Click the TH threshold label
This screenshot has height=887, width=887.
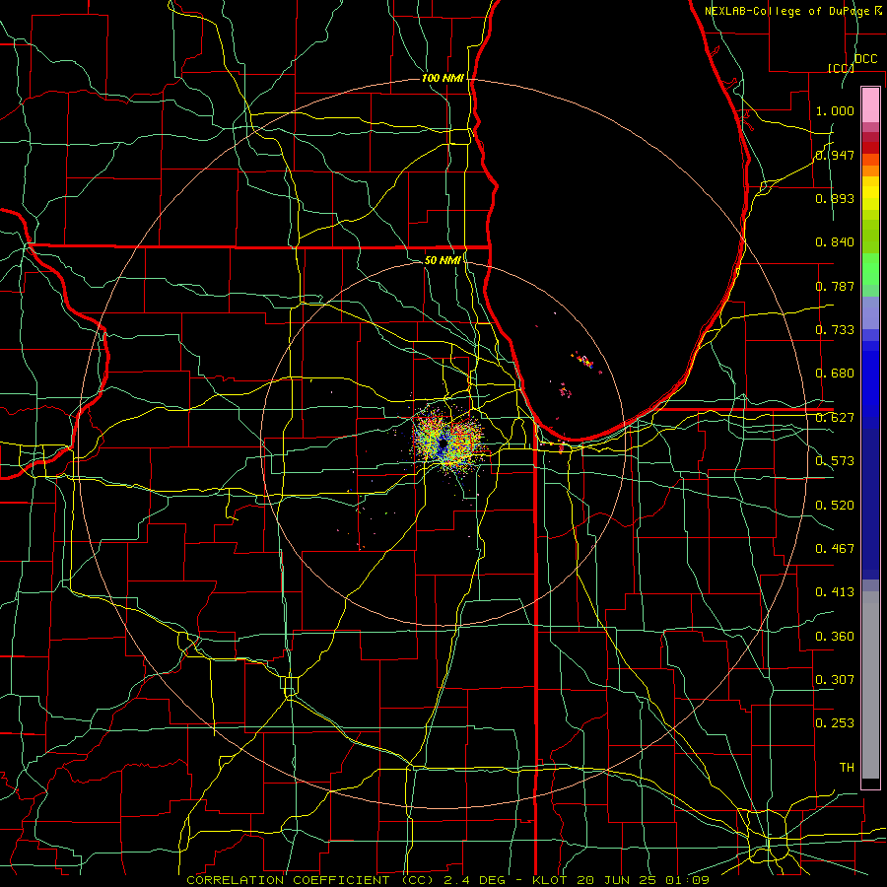[847, 768]
